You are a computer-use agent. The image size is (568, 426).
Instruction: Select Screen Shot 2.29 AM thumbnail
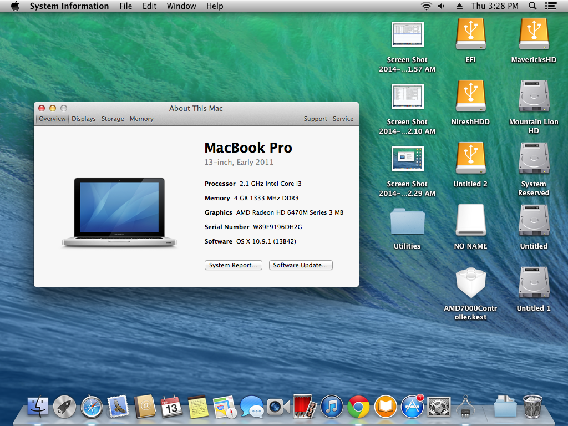pos(407,158)
